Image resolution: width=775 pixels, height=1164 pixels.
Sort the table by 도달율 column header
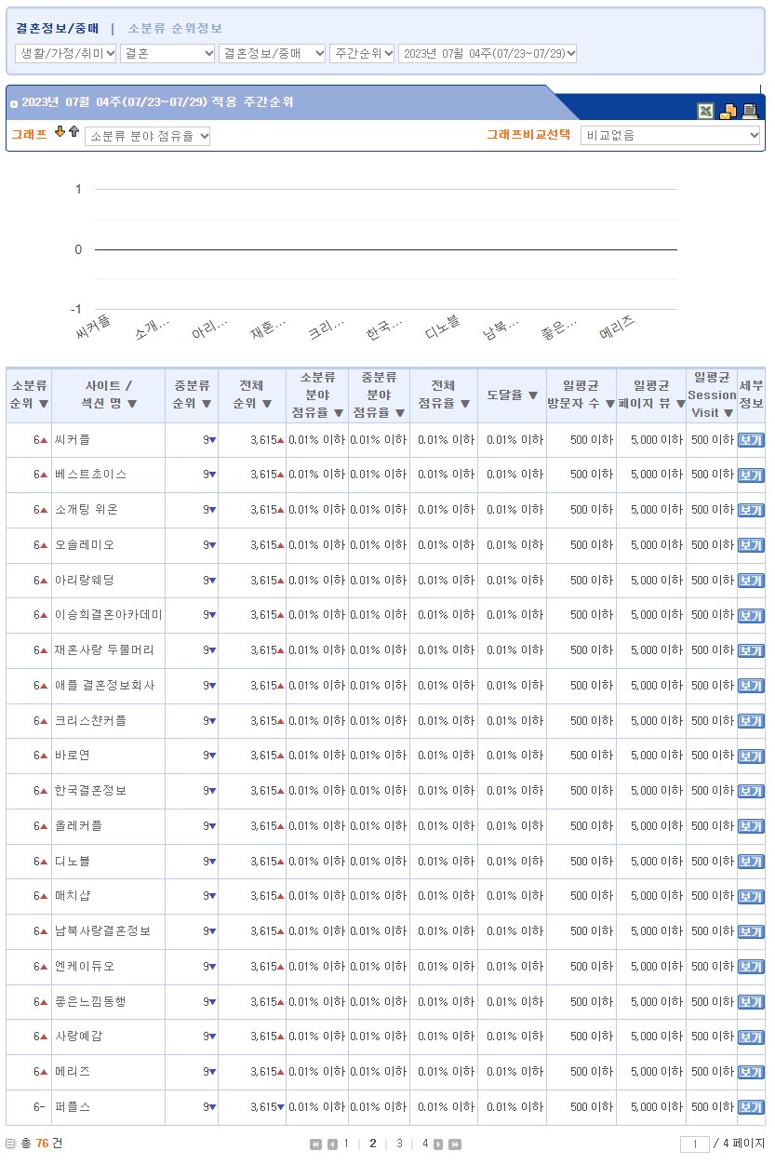coord(512,395)
